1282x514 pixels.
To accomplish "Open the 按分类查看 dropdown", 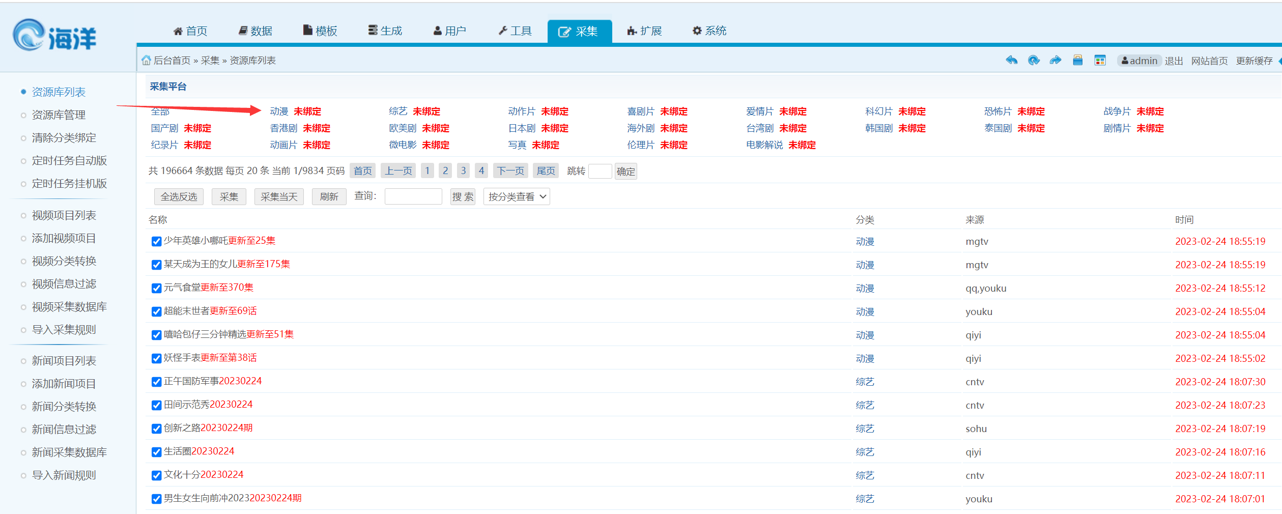I will (517, 197).
